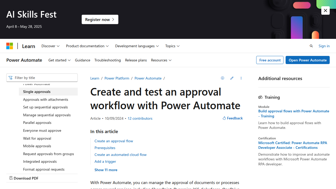
Task: Expand the Discover dropdown
Action: pos(51,46)
